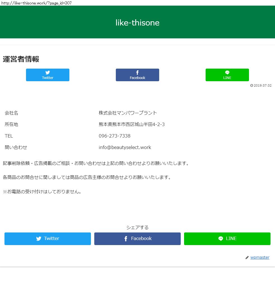Click the 2019.07.02 post date
Image resolution: width=275 pixels, height=305 pixels.
click(262, 85)
